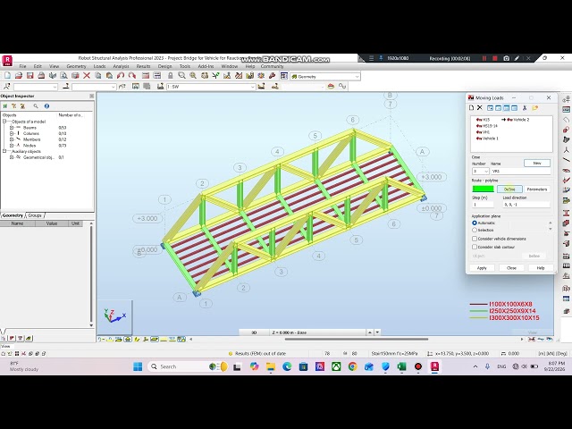
Task: Click the XYZ axis orientation icon
Action: click(x=115, y=316)
